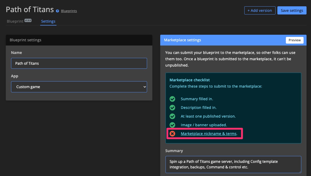The width and height of the screenshot is (311, 176).
Task: Click red error icon beside marketplace nickname item
Action: pyautogui.click(x=172, y=134)
